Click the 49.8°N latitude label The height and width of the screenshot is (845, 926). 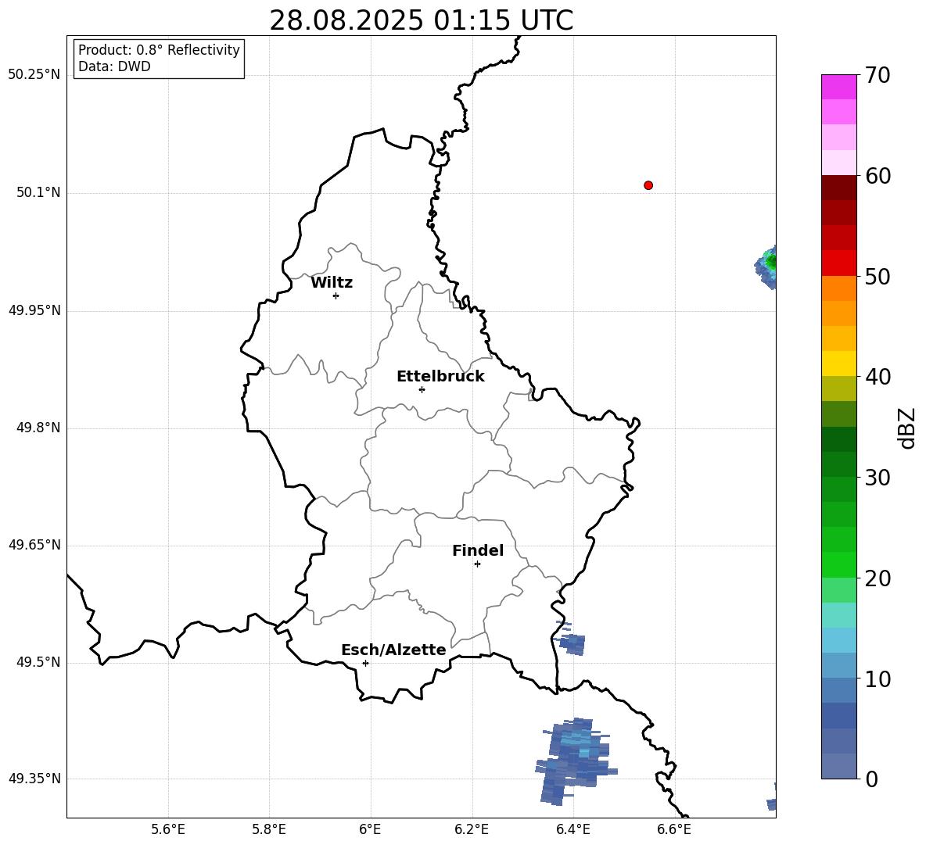click(x=38, y=428)
